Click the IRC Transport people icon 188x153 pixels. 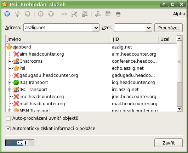(x=16, y=90)
